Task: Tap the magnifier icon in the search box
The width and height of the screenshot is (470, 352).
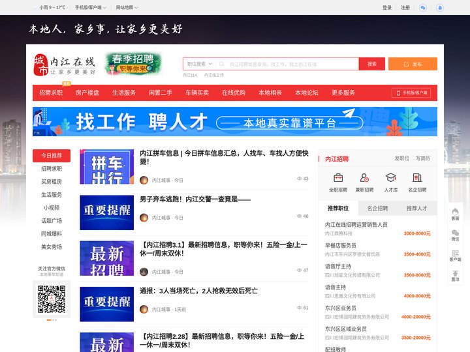Action: click(x=221, y=64)
